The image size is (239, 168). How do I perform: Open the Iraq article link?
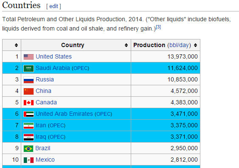point(41,137)
